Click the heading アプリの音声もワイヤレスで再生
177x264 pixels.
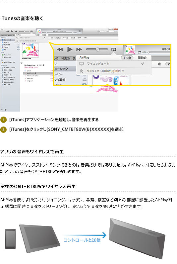coord(32,152)
